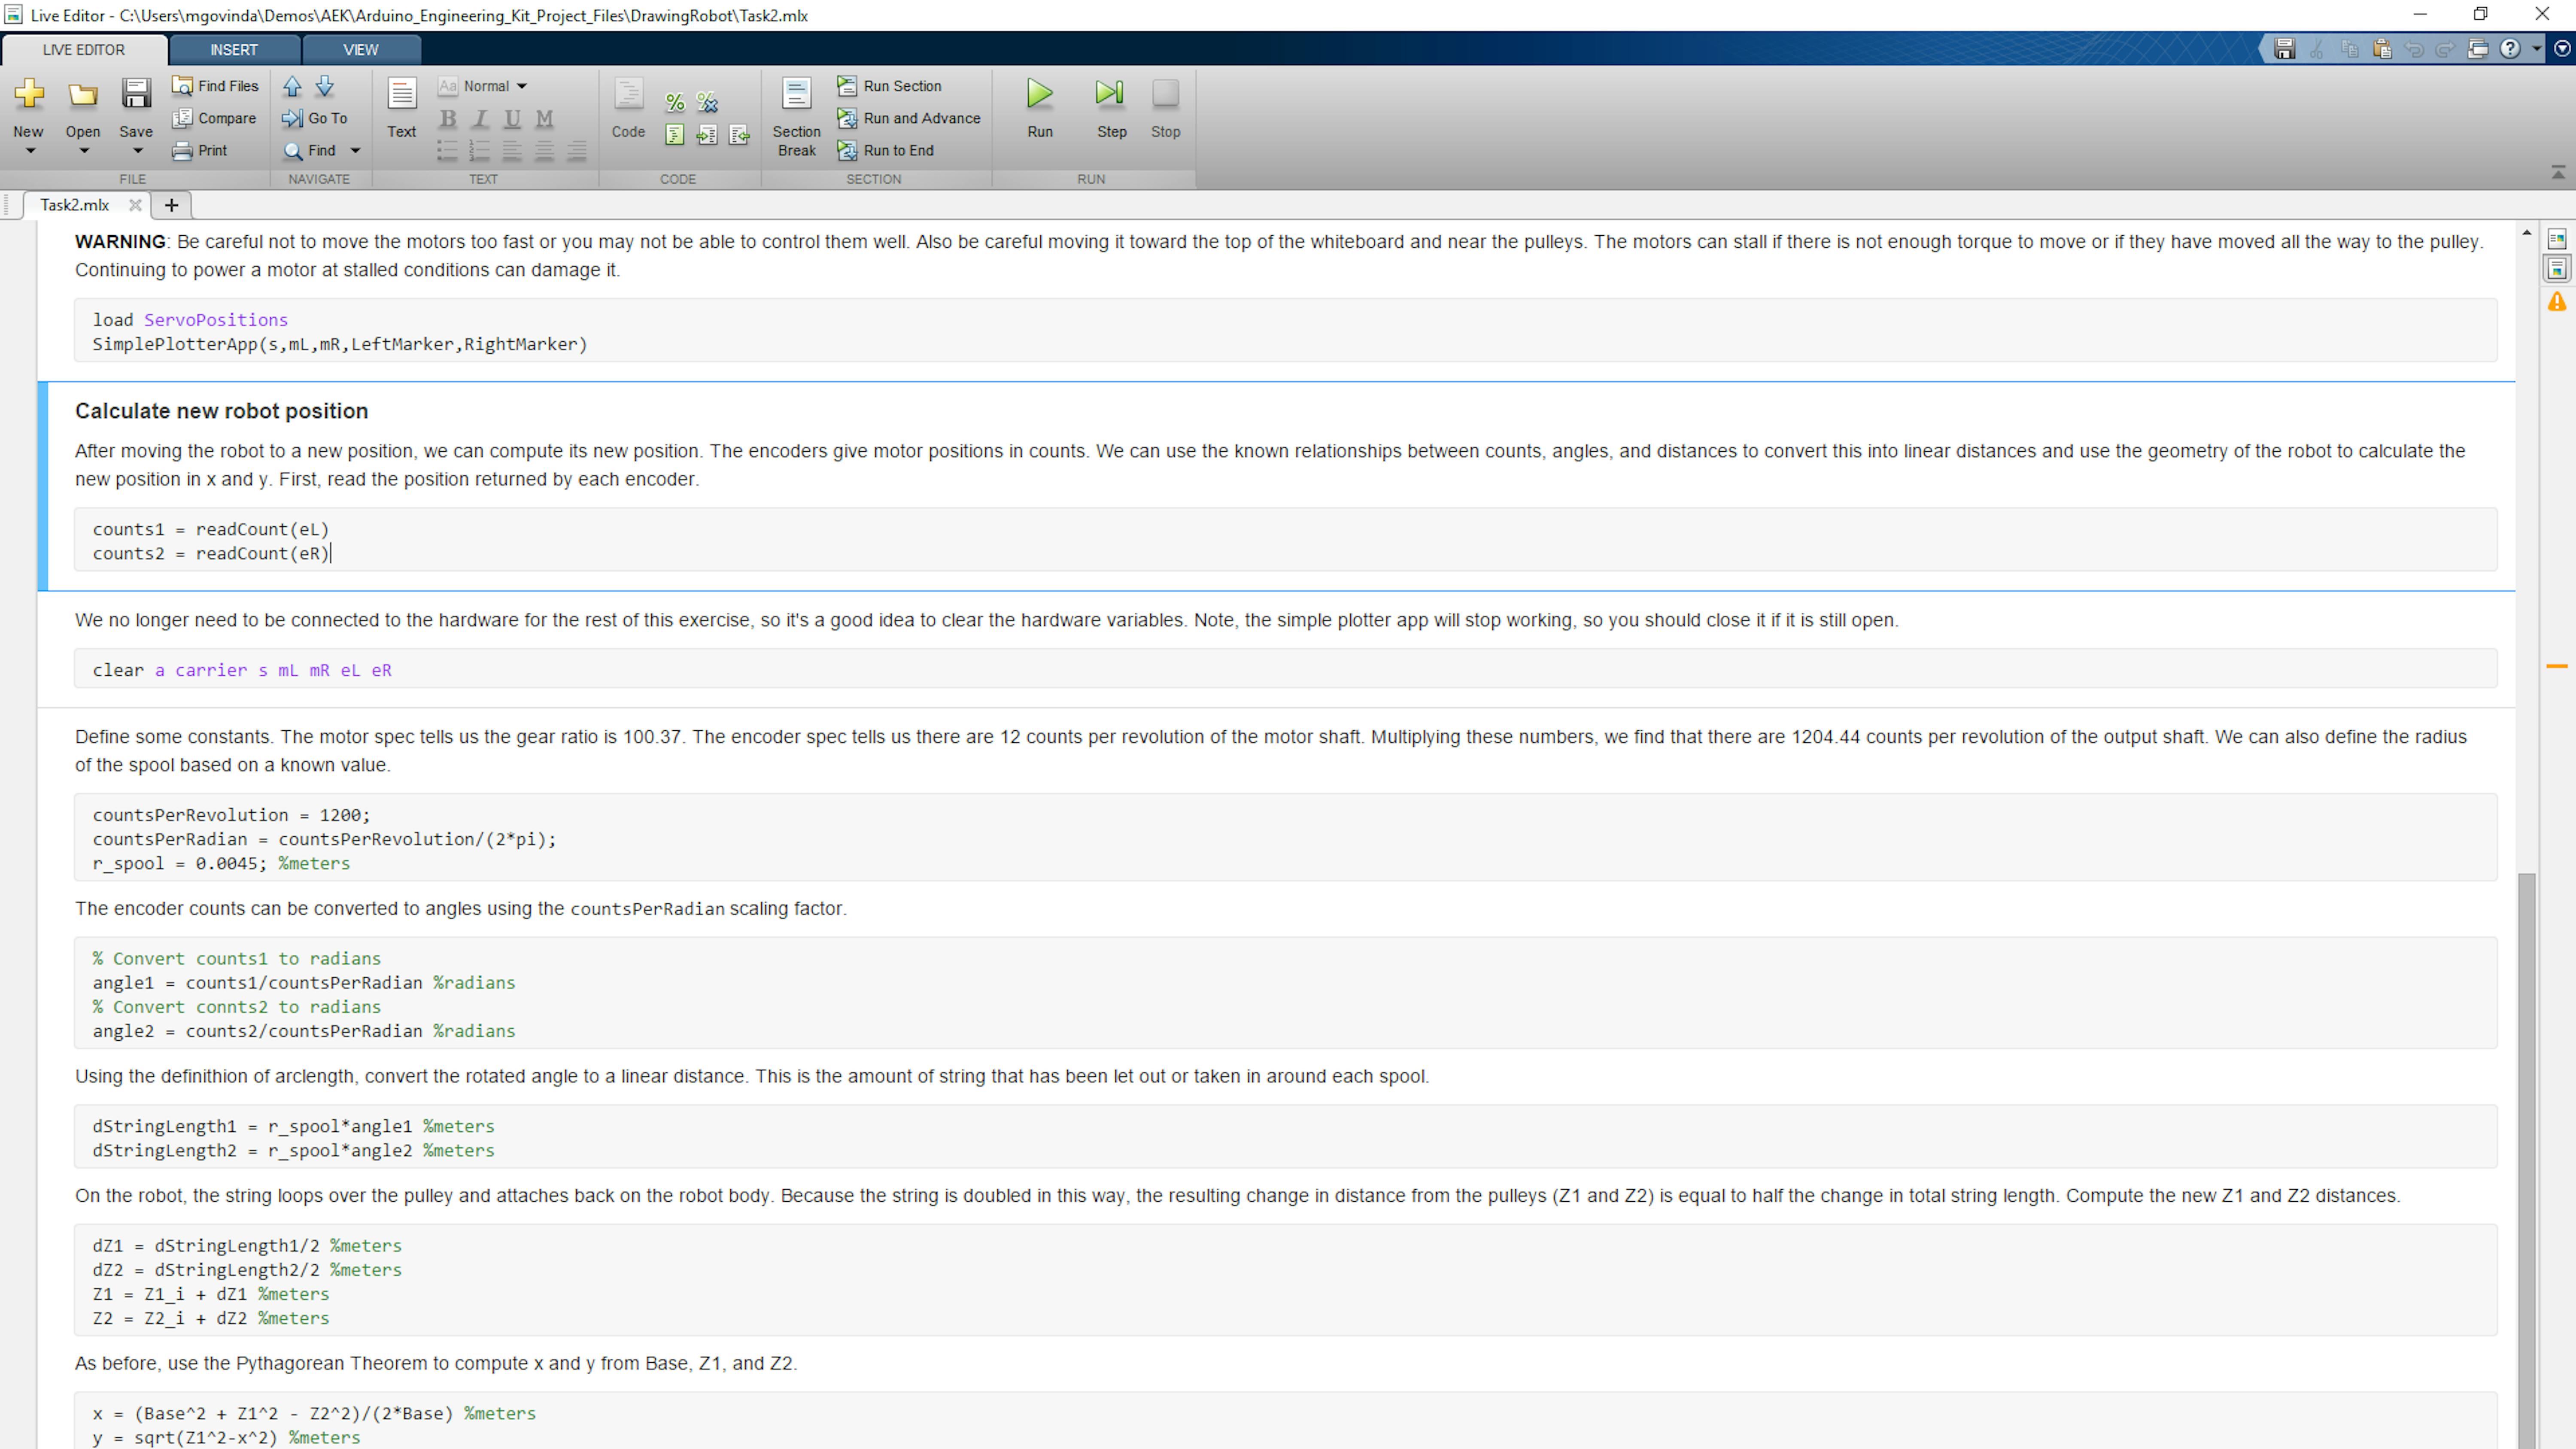The image size is (2576, 1449).
Task: Click the increase indent code icon
Action: pyautogui.click(x=707, y=135)
